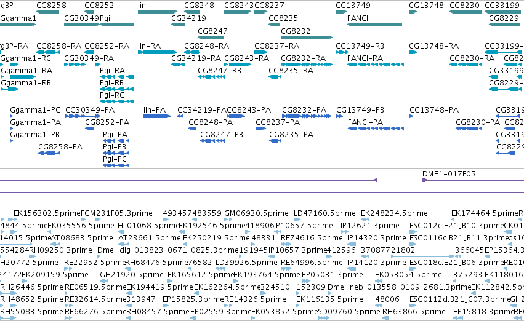The width and height of the screenshot is (524, 321).
Task: Select the CG8235-RA transcript label
Action: coord(291,71)
